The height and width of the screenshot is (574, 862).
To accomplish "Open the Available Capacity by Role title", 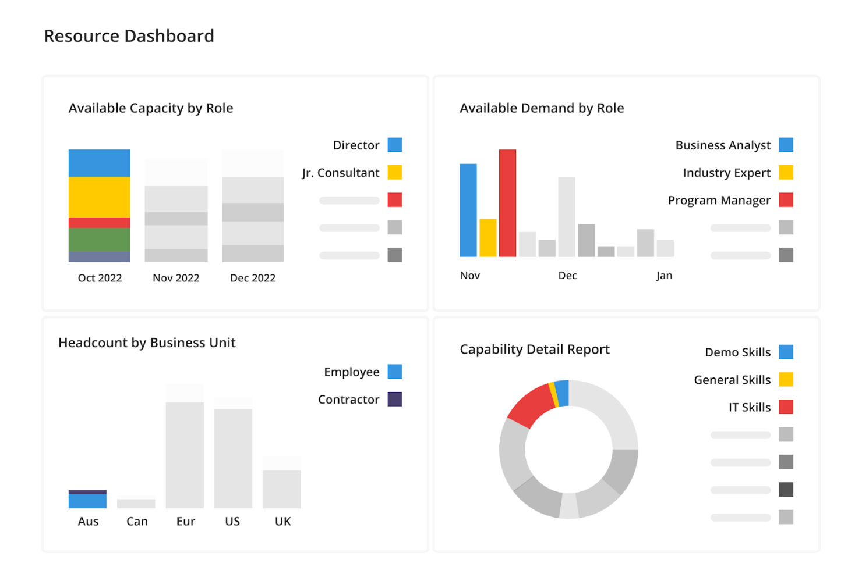I will pyautogui.click(x=151, y=108).
